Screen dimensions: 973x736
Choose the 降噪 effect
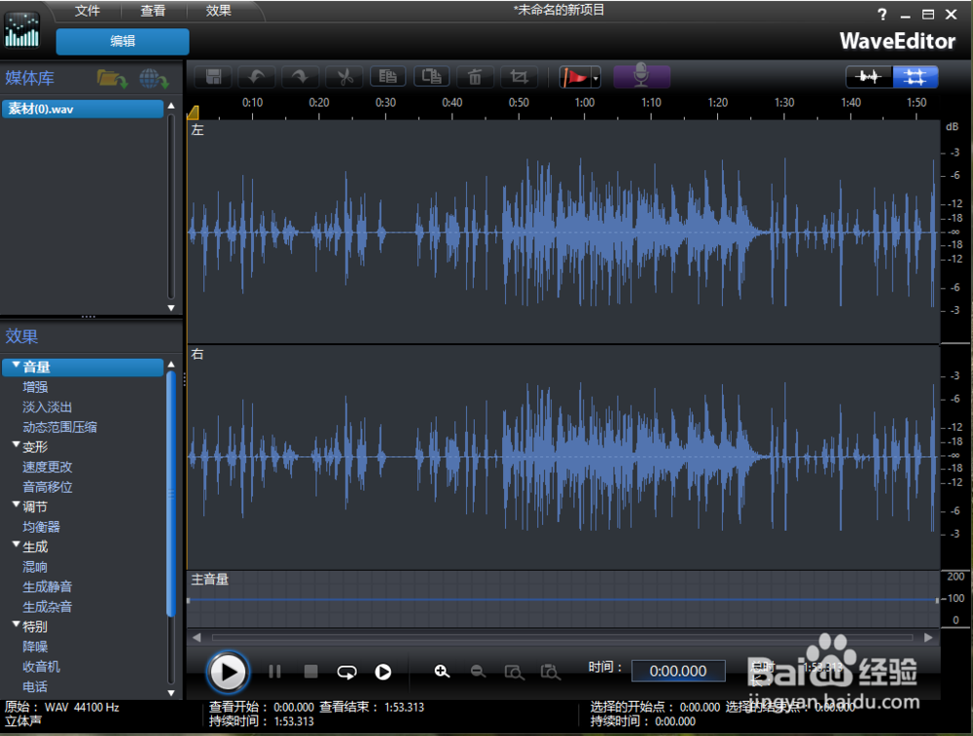click(x=35, y=647)
